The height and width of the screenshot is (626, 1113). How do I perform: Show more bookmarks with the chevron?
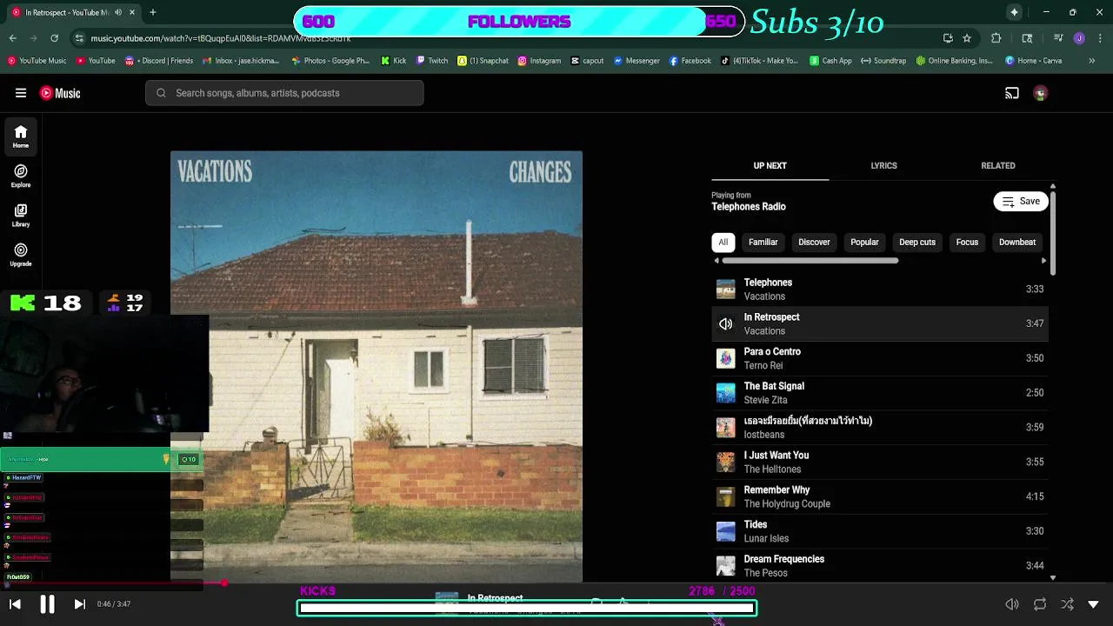tap(1092, 61)
